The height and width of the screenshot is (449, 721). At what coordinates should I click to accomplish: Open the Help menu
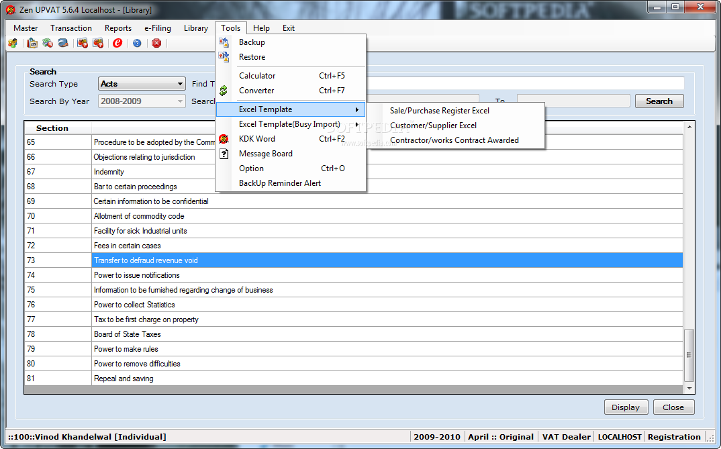click(x=261, y=28)
